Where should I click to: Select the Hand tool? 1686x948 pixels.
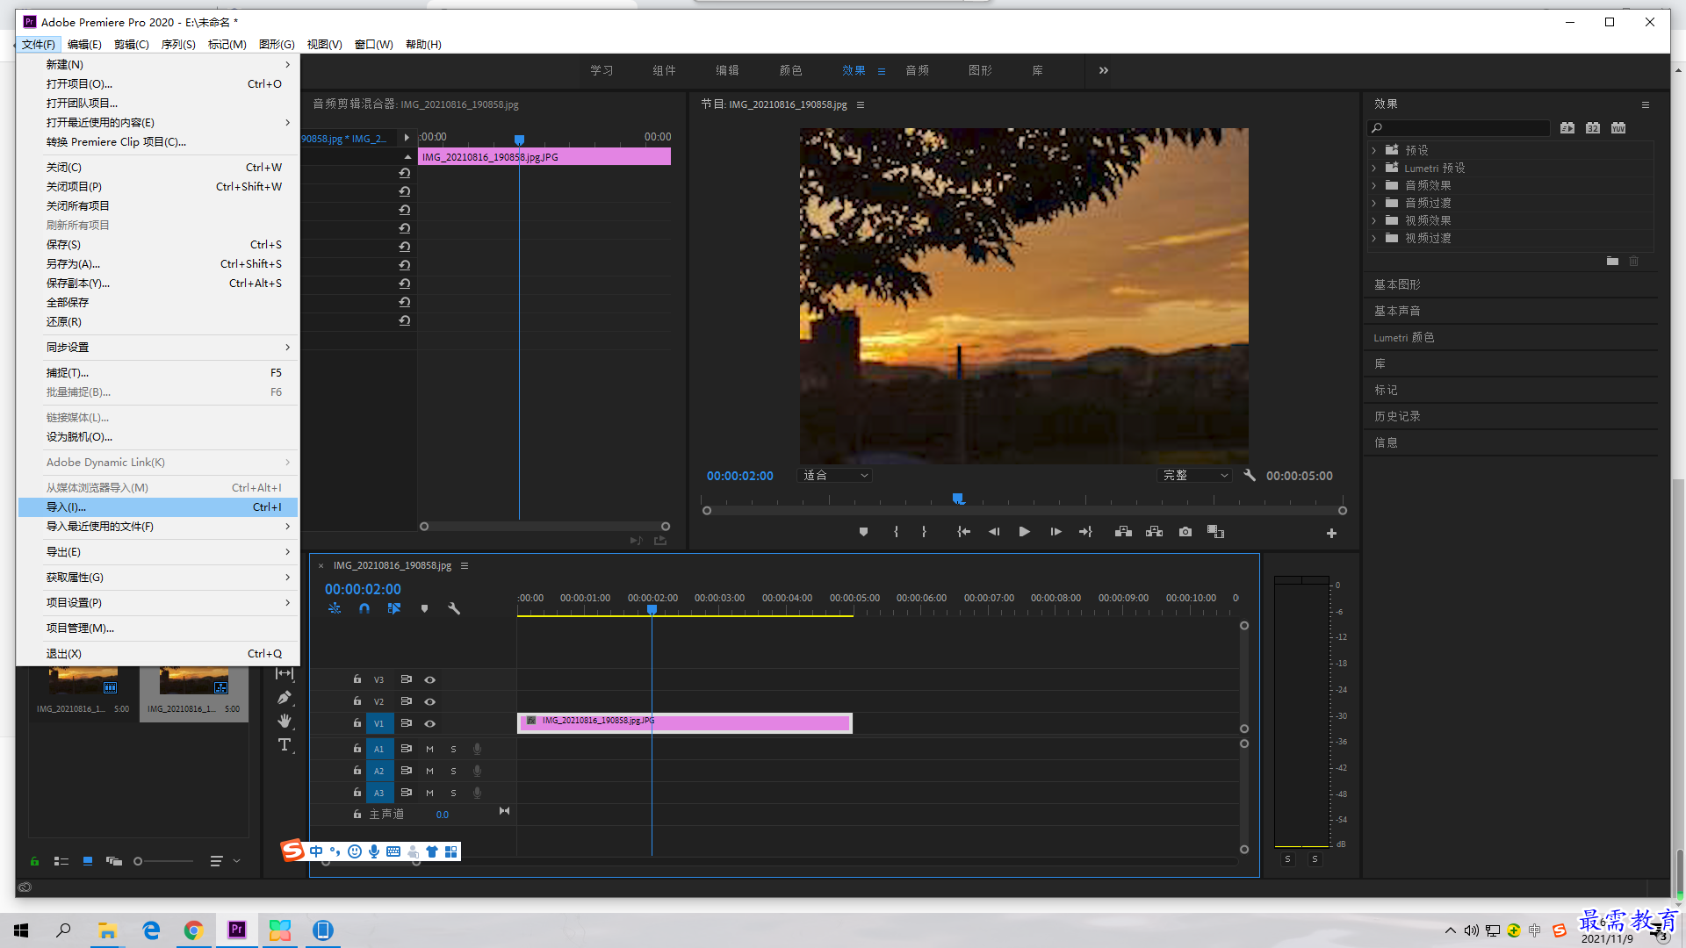(285, 721)
